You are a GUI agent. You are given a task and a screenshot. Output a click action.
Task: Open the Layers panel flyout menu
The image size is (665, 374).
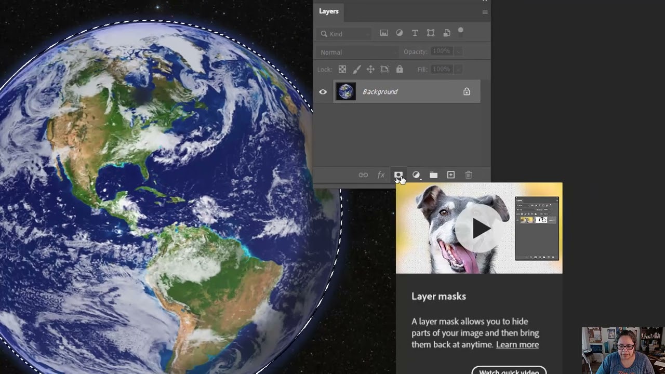(x=485, y=11)
